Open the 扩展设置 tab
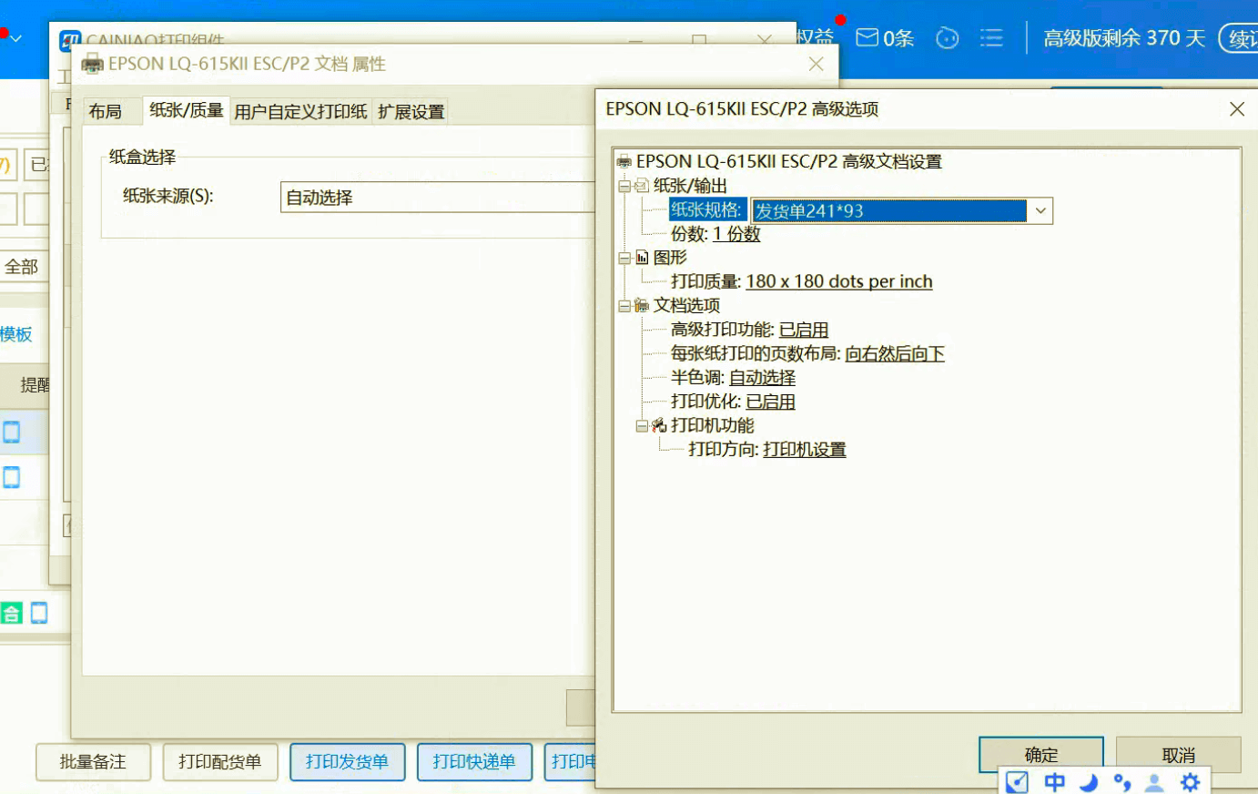 point(411,111)
